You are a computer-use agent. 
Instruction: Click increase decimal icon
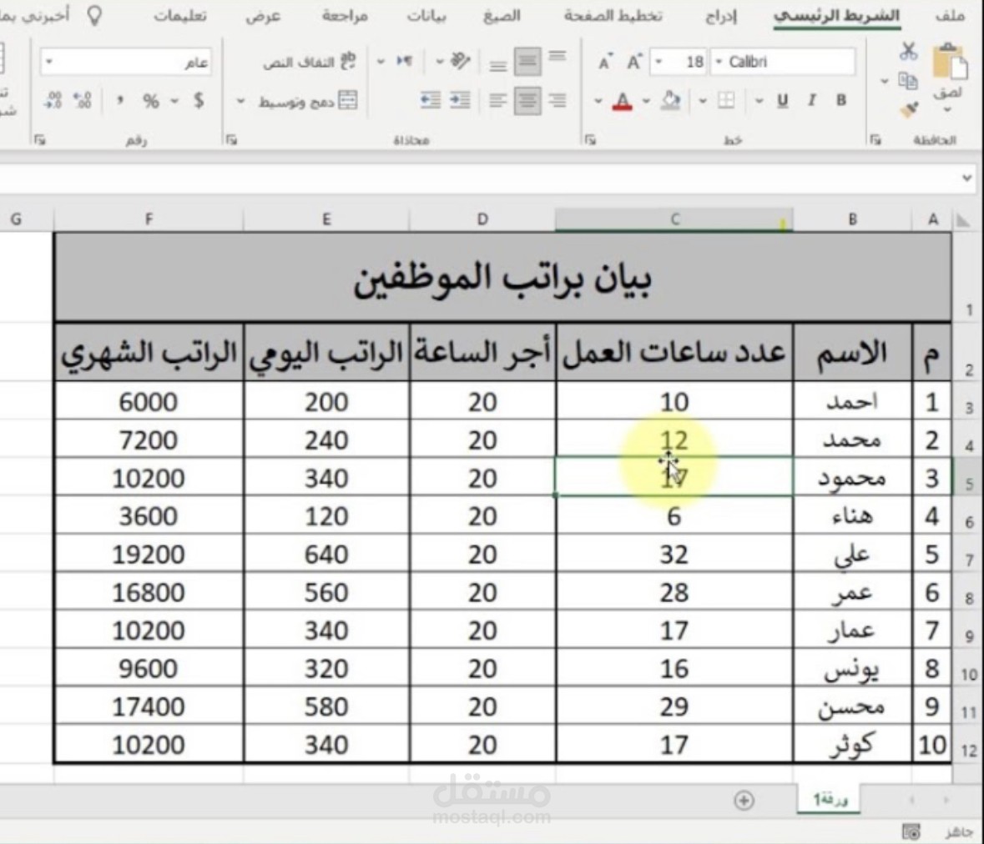click(x=83, y=100)
